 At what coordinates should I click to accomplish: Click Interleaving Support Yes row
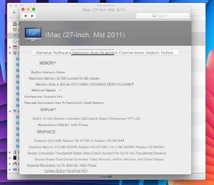[44, 97]
